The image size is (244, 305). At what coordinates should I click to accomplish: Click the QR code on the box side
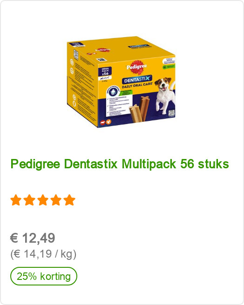(76, 55)
